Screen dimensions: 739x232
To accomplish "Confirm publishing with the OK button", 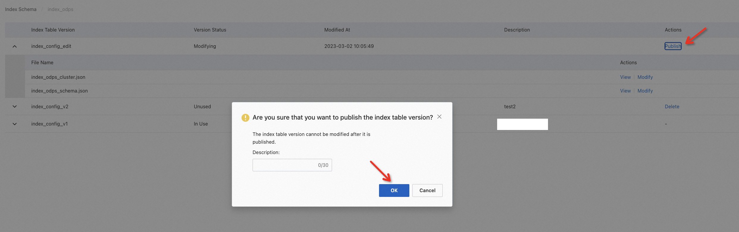I will click(x=394, y=190).
